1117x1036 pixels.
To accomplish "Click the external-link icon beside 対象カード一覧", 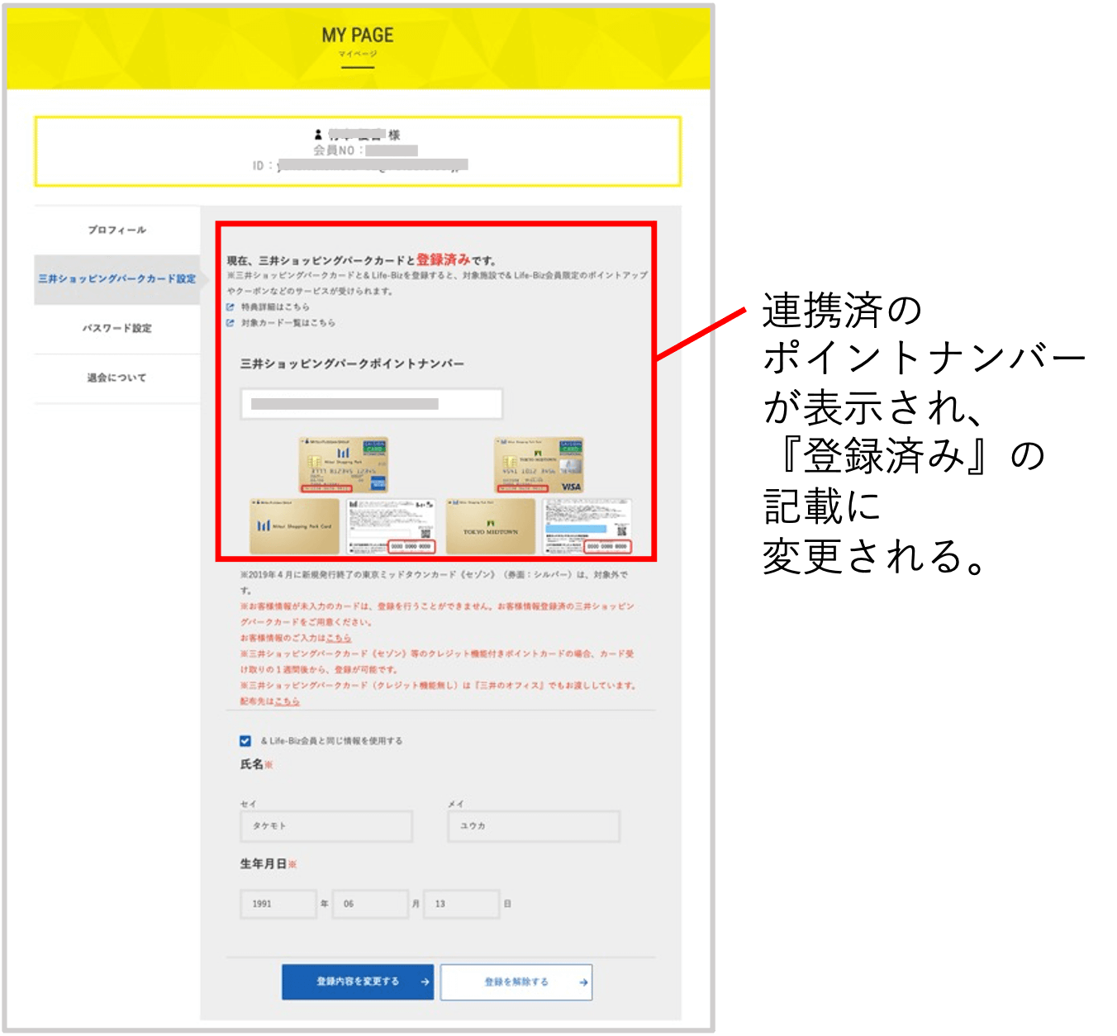I will (231, 322).
